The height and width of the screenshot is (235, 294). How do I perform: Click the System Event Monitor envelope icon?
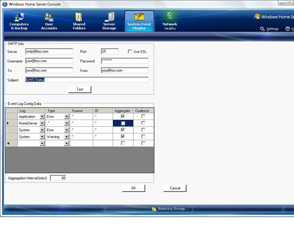pos(139,17)
